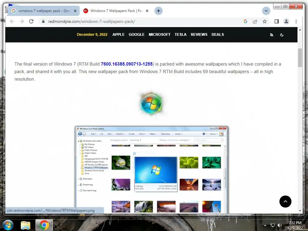Click the share page icon
The image size is (308, 231).
[x=255, y=21]
